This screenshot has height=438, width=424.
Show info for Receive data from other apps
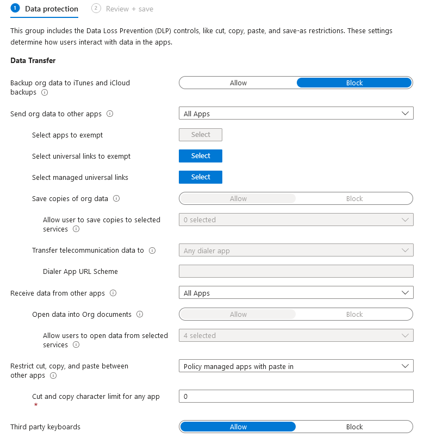tap(113, 293)
